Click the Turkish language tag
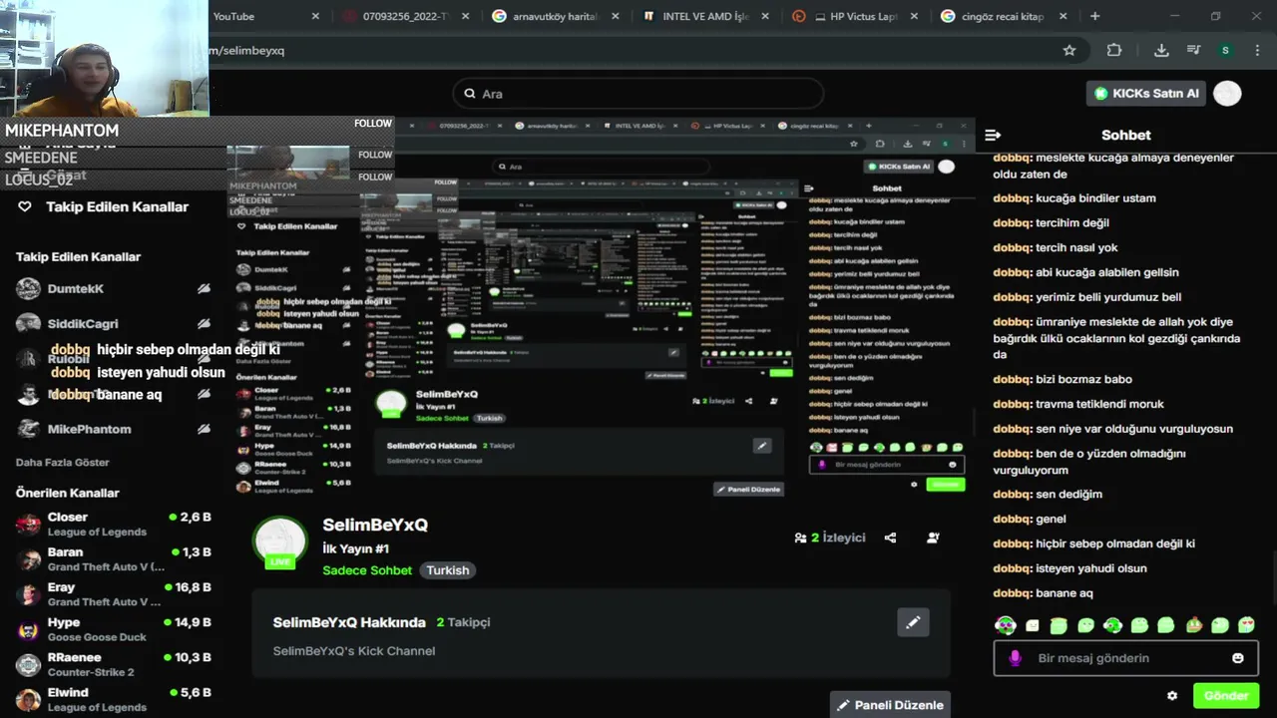1277x718 pixels. (x=447, y=570)
